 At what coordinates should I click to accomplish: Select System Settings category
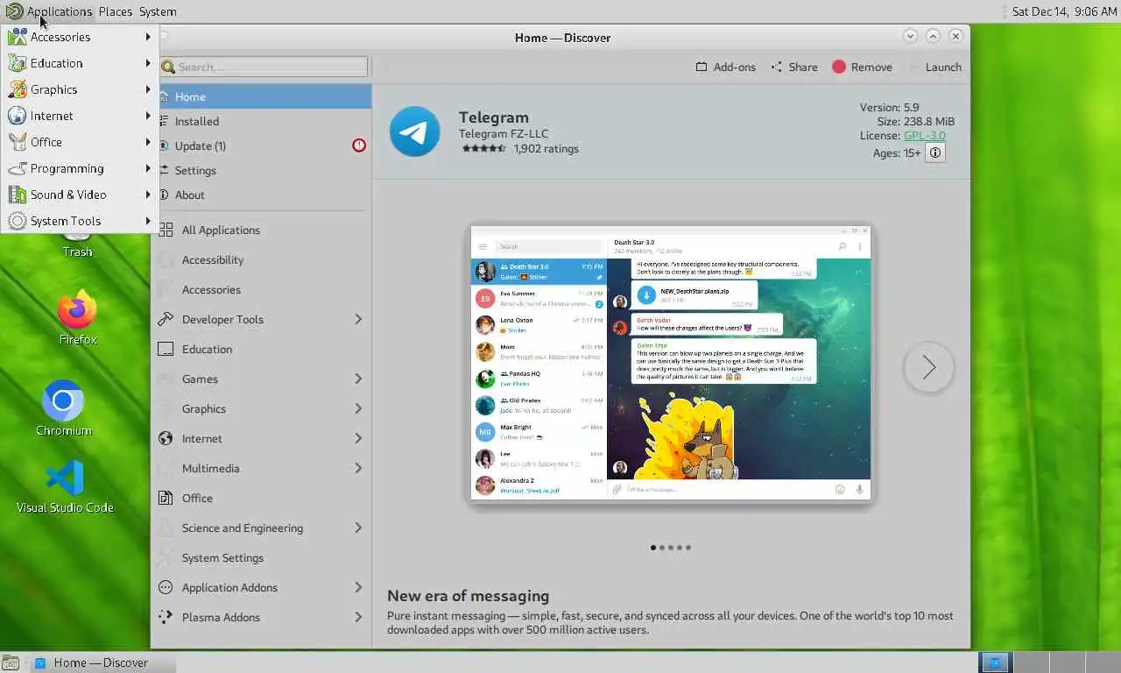tap(261, 557)
